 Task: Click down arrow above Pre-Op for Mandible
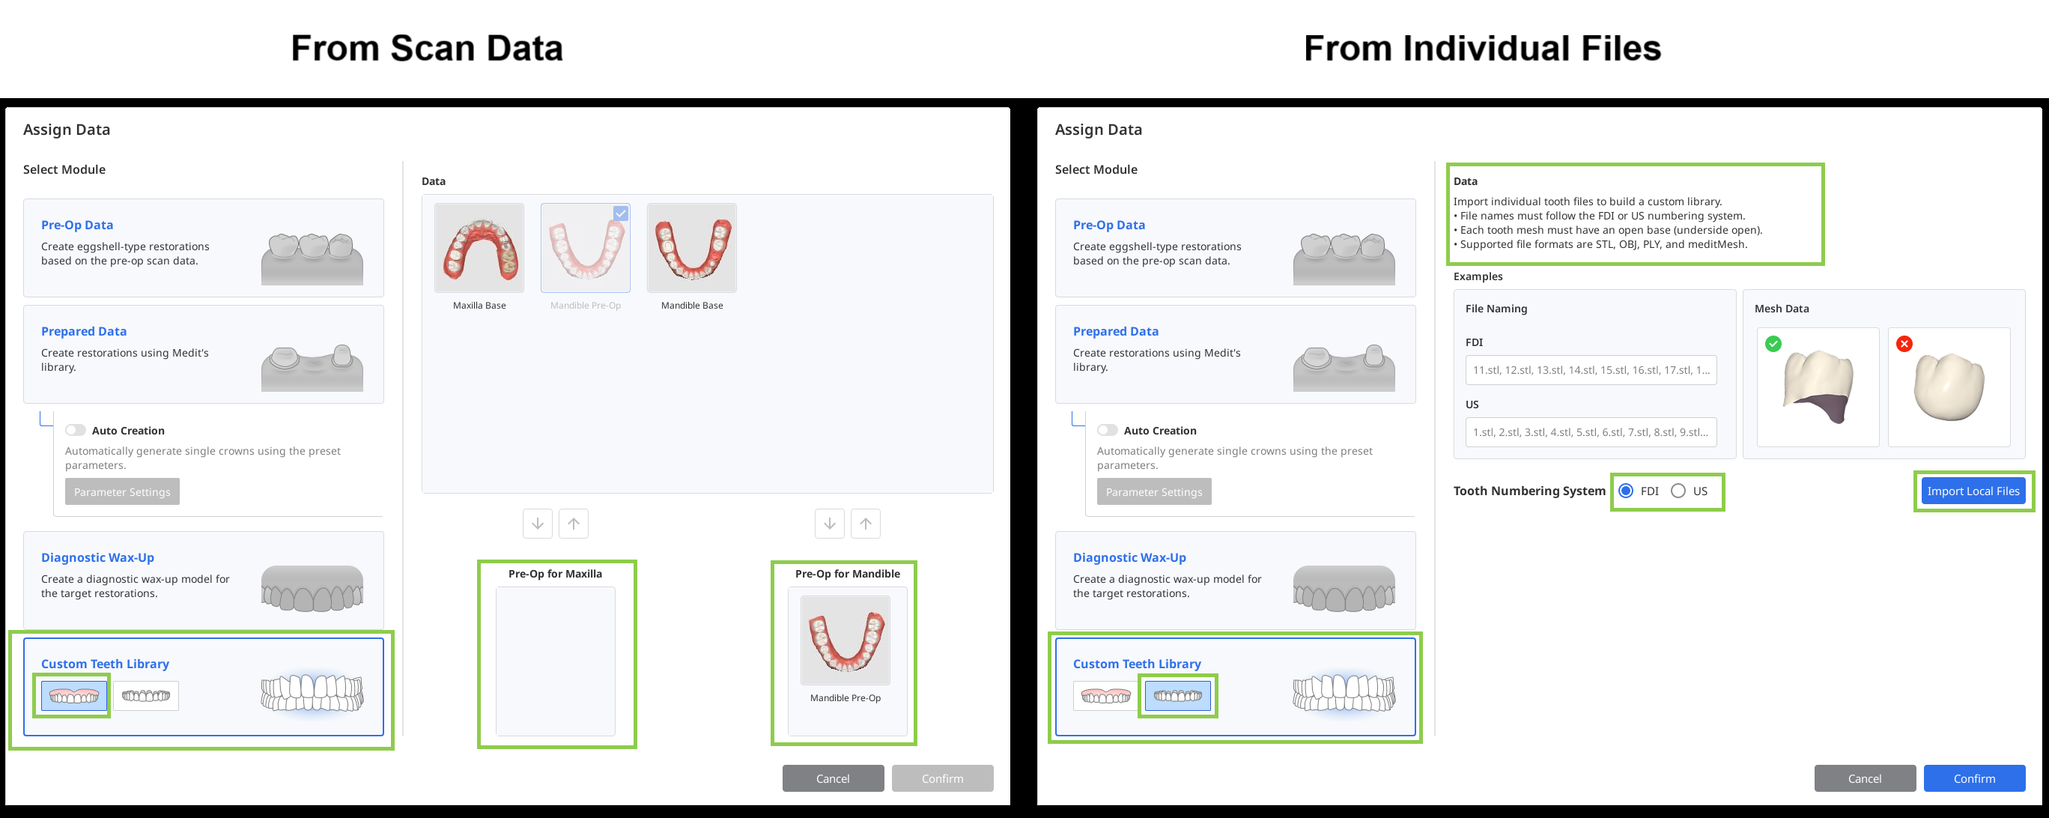(x=830, y=524)
